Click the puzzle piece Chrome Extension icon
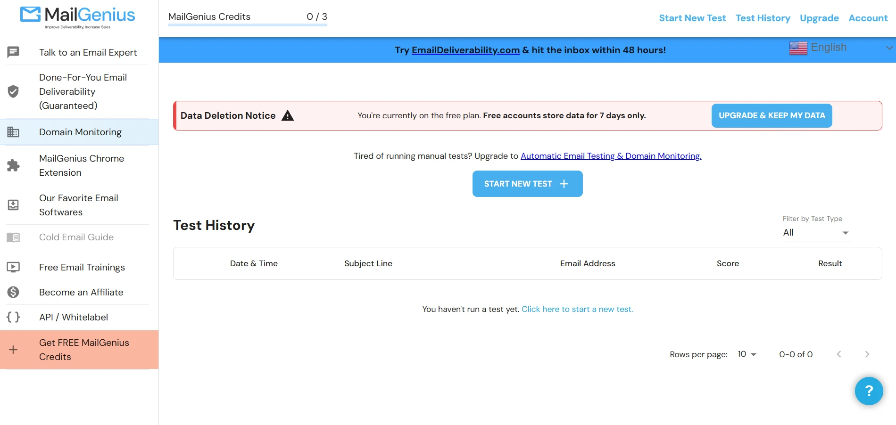Screen dimensions: 896x425 pos(13,165)
